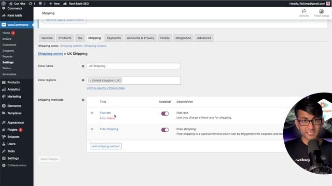Open the Plugins sidebar icon

pos(4,130)
